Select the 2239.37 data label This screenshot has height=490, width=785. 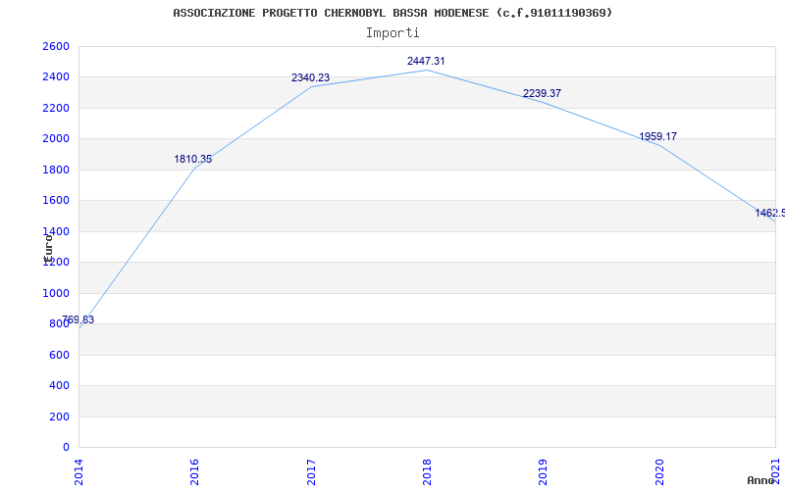tap(542, 93)
